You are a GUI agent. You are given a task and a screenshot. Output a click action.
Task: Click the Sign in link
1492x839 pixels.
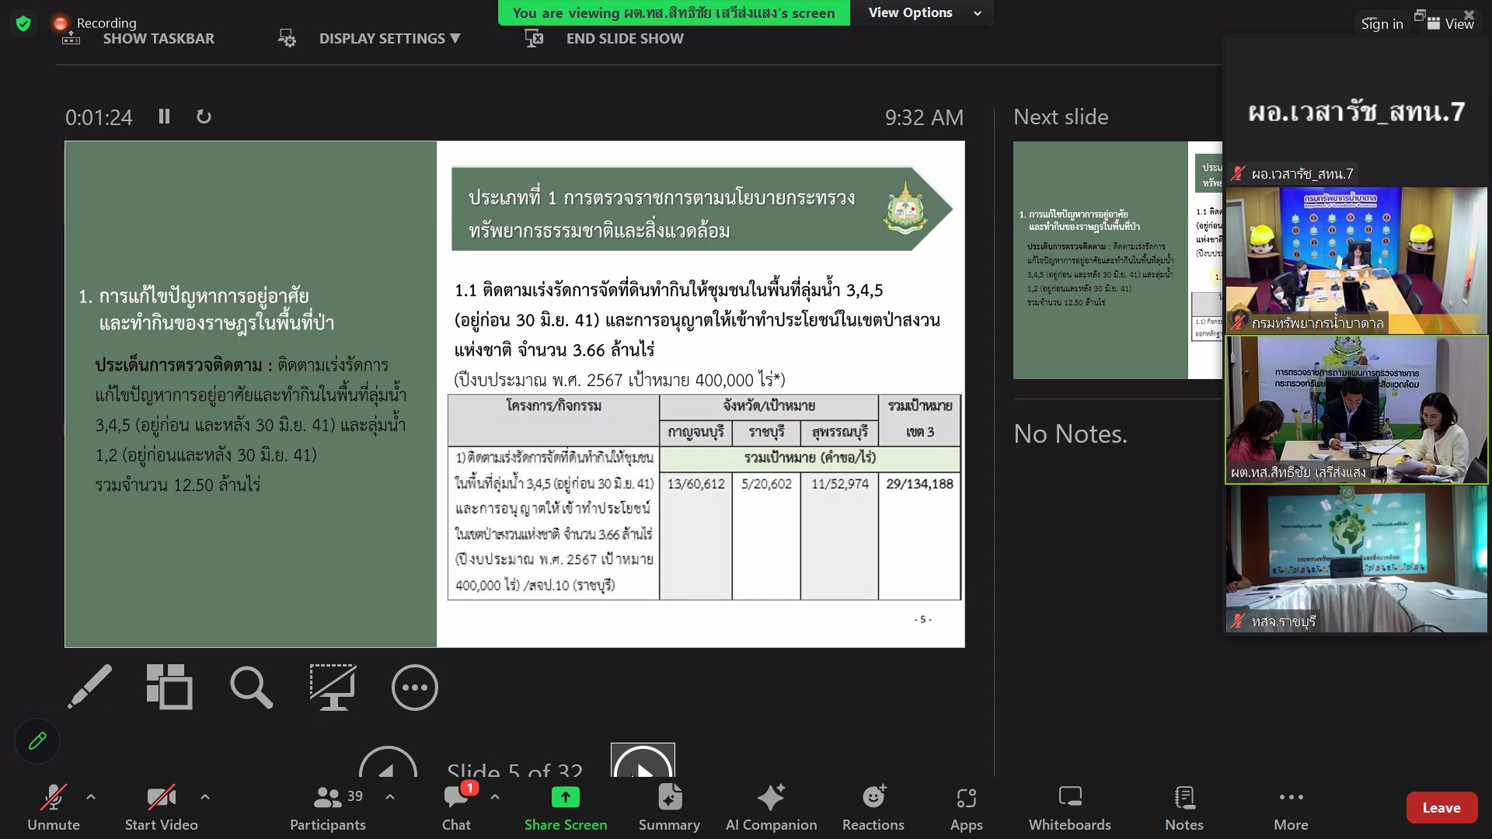[1382, 24]
